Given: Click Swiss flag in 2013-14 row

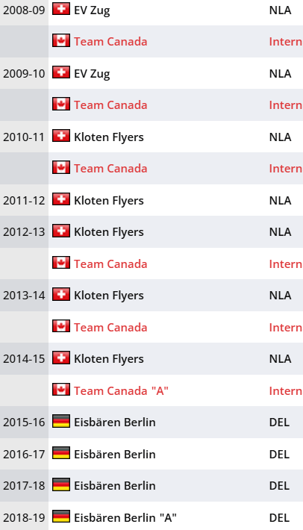Looking at the screenshot, I should click(x=61, y=294).
